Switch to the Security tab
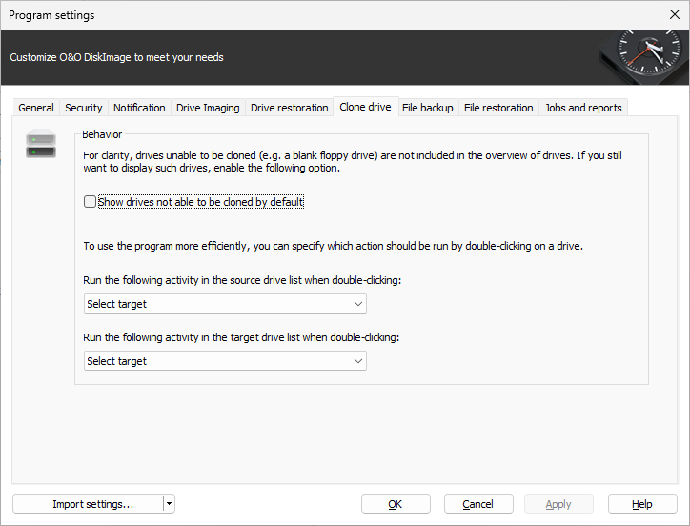This screenshot has width=690, height=526. [84, 108]
